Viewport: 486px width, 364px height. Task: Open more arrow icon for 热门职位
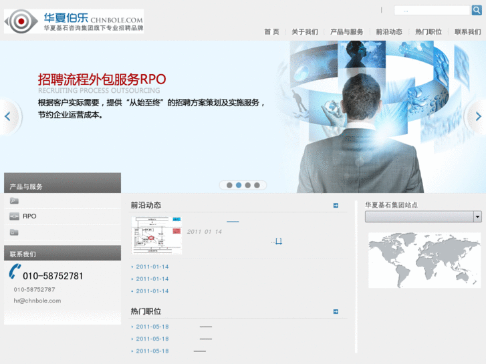336,312
